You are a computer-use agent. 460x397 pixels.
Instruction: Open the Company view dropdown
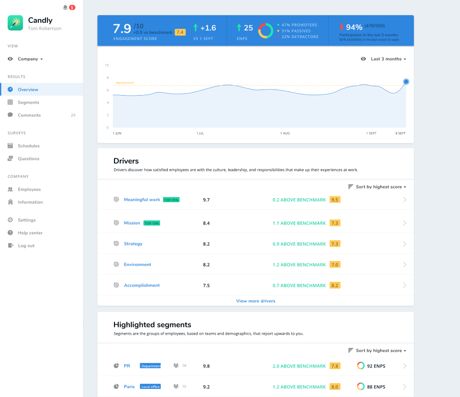30,59
